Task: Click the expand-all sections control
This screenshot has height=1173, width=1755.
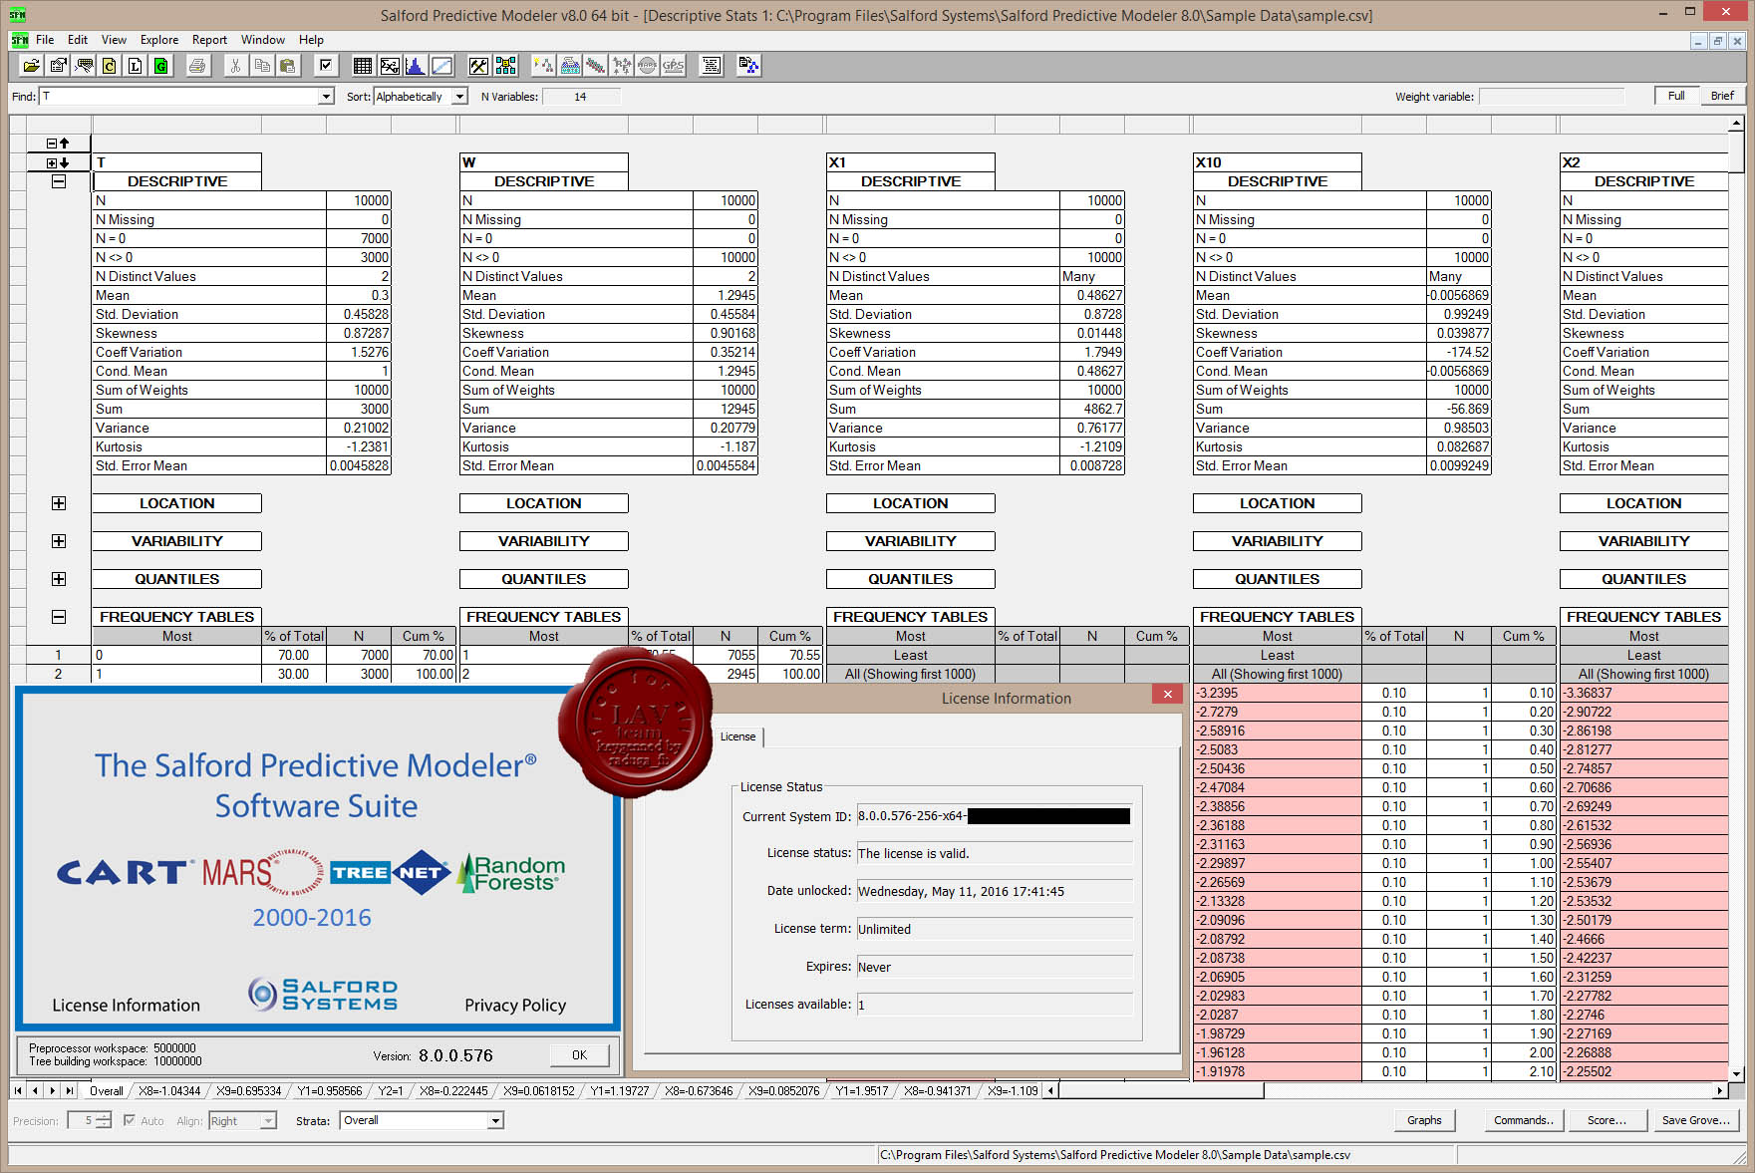Action: click(59, 162)
